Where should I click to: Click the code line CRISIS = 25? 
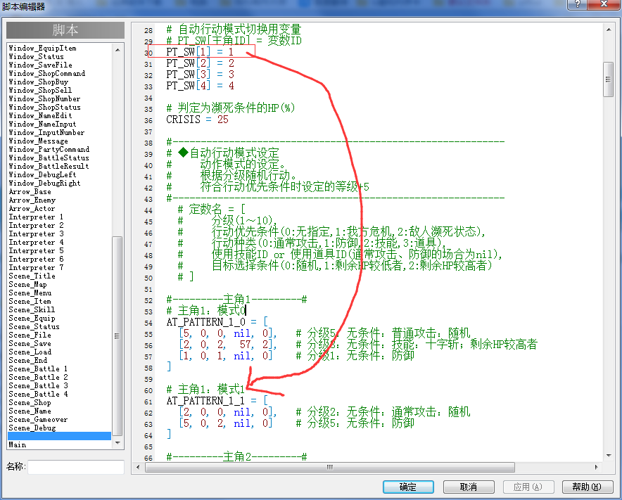tap(198, 120)
